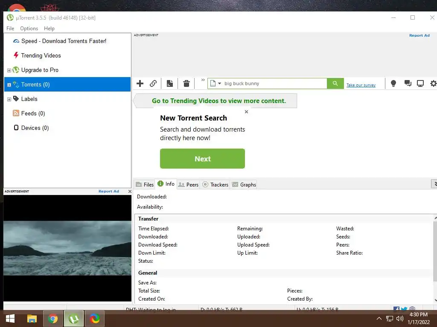Viewport: 437px width, 327px height.
Task: Open Preferences gear icon
Action: pos(434,83)
